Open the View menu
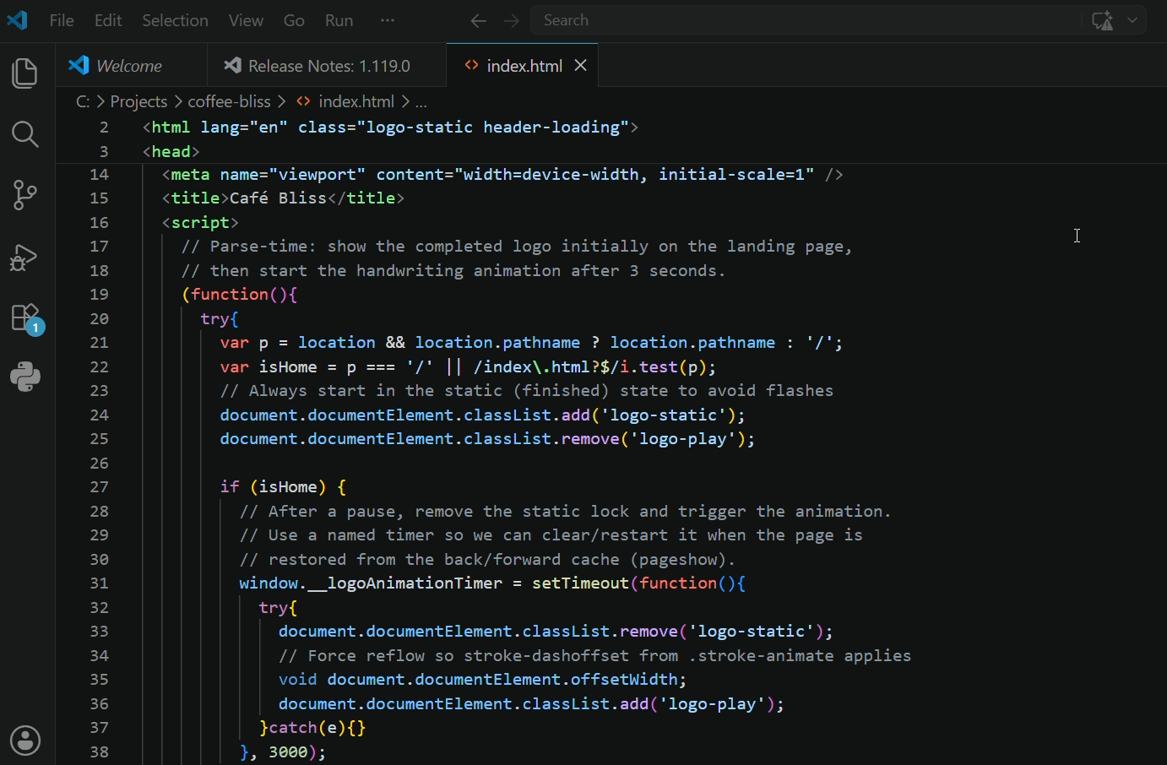Image resolution: width=1167 pixels, height=765 pixels. [246, 20]
